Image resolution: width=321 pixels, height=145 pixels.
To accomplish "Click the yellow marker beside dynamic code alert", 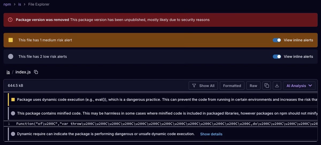I will [x=13, y=100].
